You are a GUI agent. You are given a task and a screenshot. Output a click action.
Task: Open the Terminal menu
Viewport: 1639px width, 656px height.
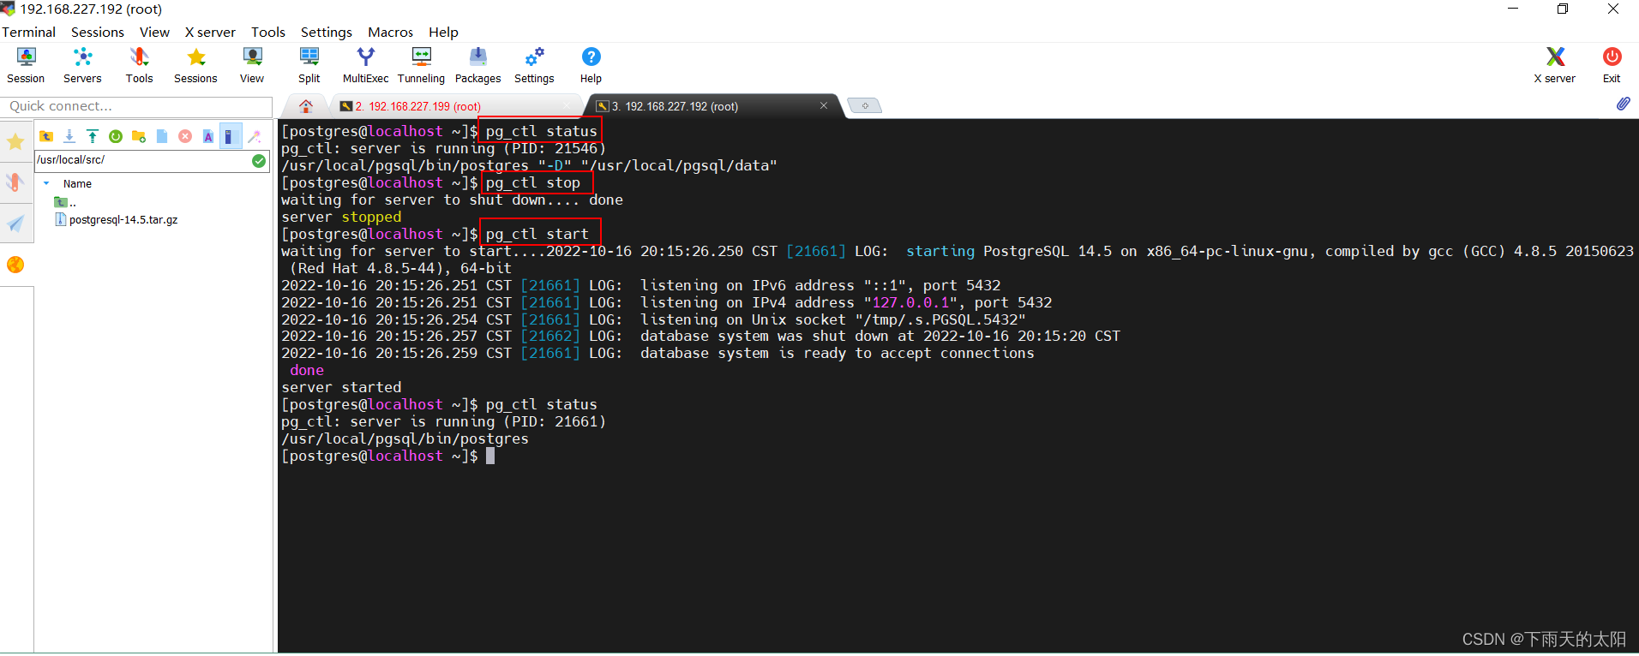28,32
